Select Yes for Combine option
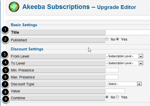Viewport: 150px width, 106px height. pyautogui.click(x=117, y=97)
